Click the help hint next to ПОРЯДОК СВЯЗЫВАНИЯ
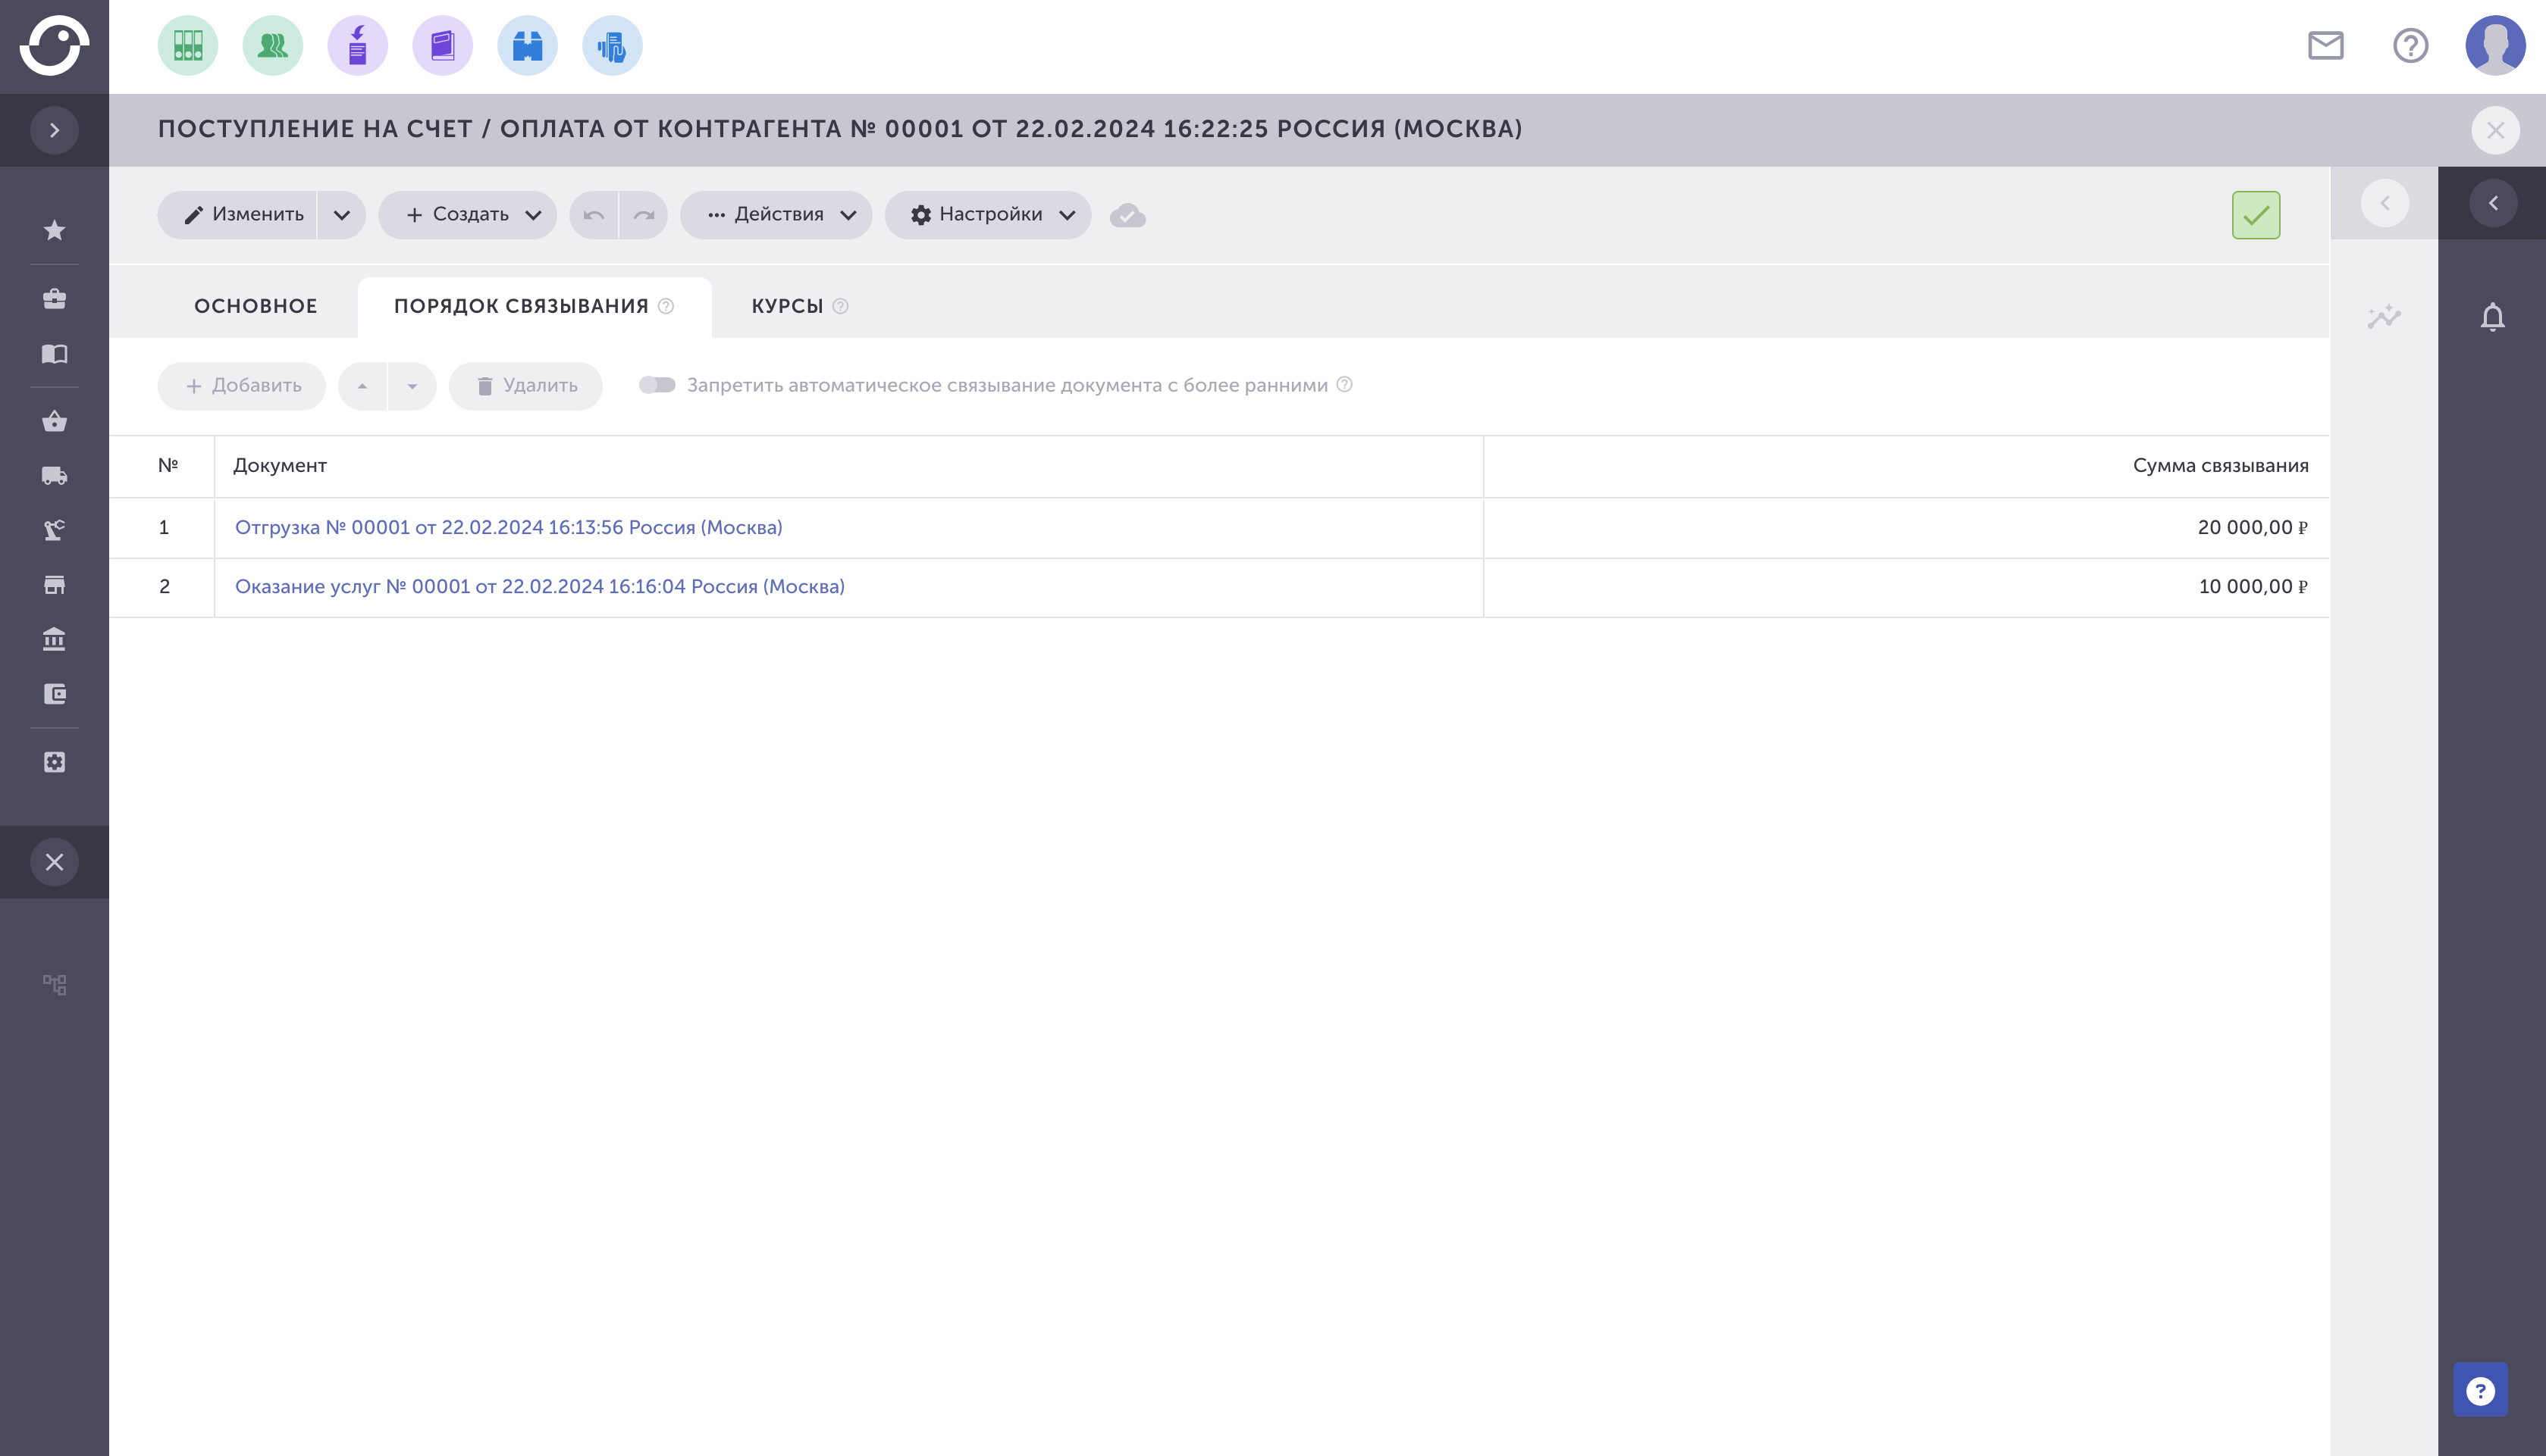 point(666,306)
